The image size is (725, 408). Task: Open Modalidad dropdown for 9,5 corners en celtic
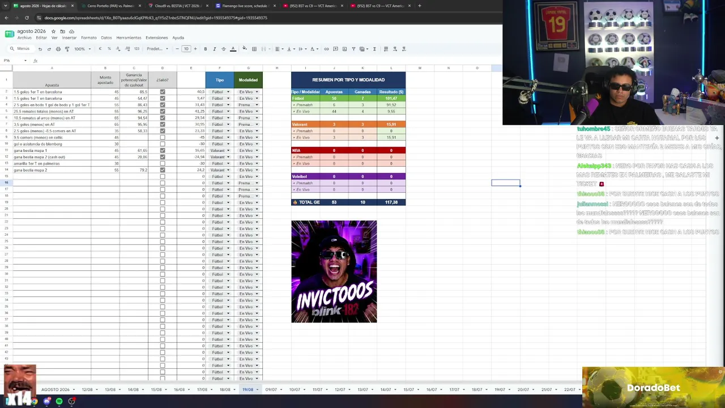click(257, 137)
